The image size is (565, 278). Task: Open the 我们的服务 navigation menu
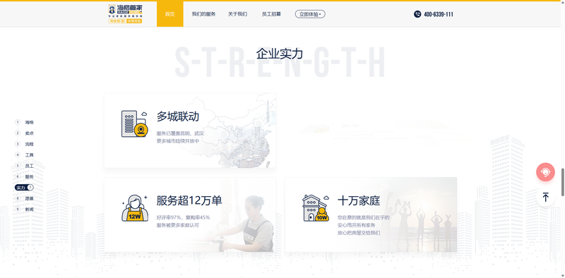pos(203,14)
